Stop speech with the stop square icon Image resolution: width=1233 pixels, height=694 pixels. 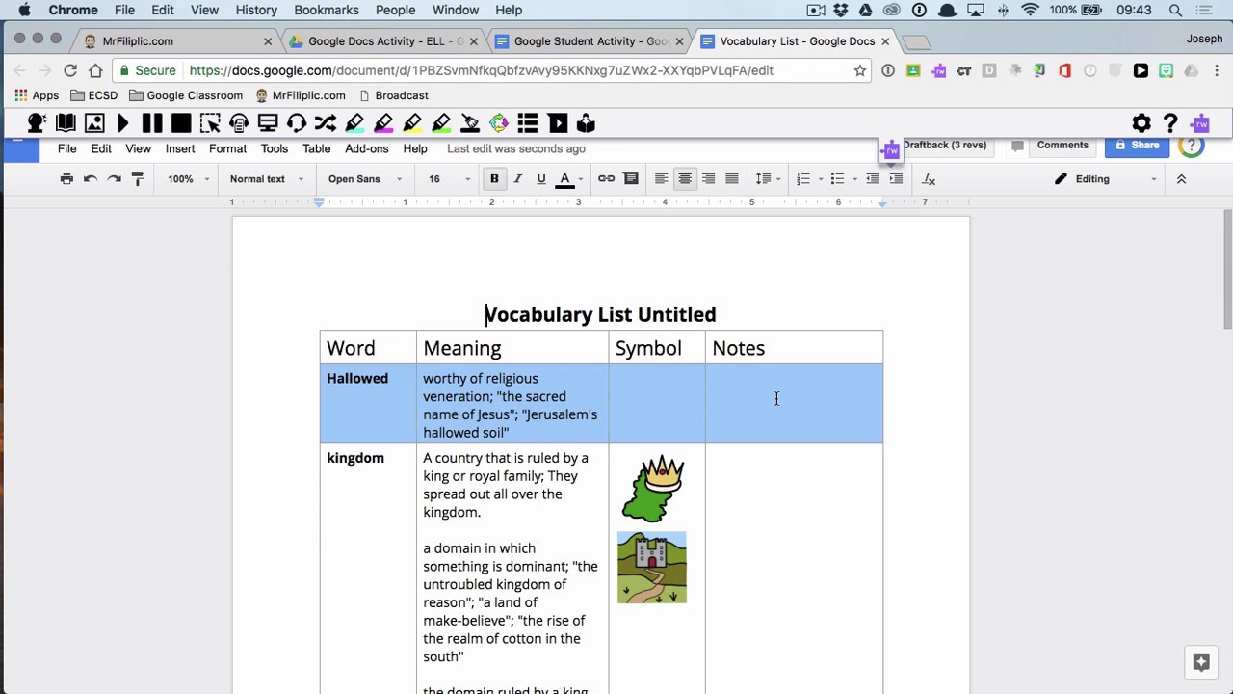point(181,123)
